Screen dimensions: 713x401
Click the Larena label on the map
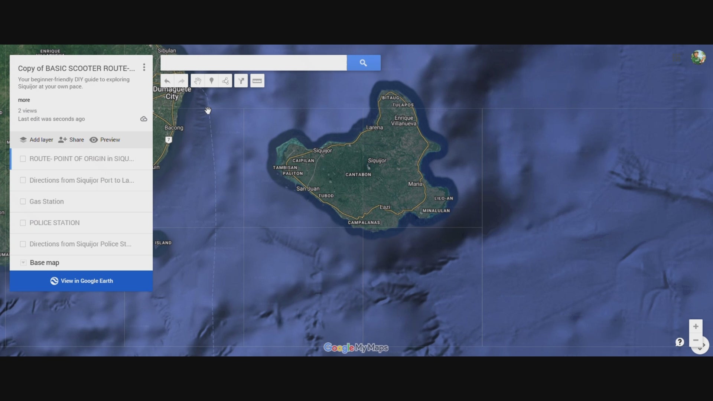coord(374,127)
